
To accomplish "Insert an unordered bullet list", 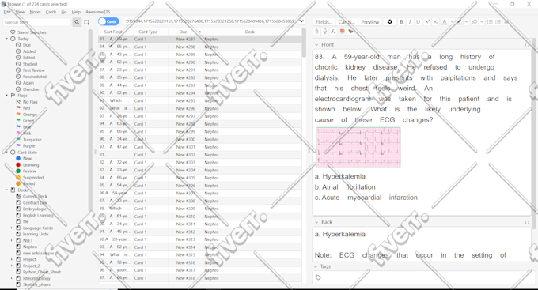I will pyautogui.click(x=490, y=22).
